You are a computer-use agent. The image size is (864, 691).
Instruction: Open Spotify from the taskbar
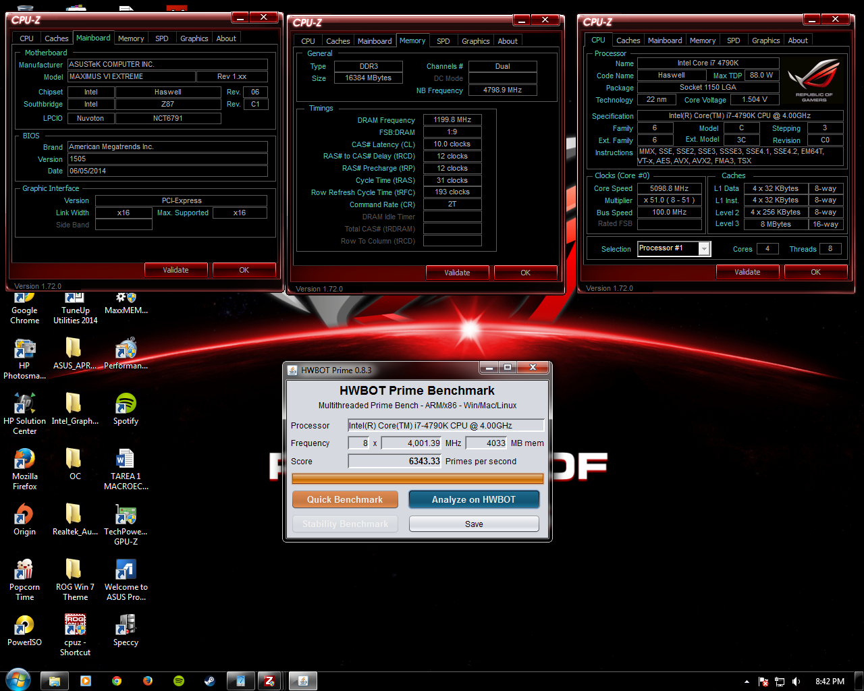(x=179, y=681)
